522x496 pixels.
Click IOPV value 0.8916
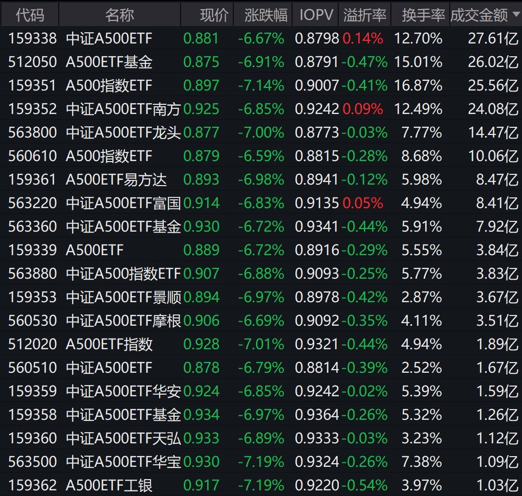coord(317,250)
